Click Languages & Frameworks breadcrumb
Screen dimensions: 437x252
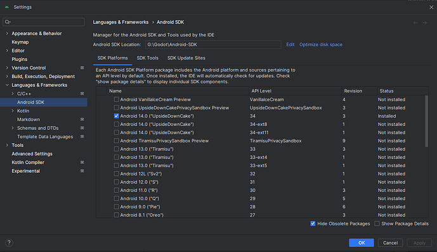pyautogui.click(x=121, y=22)
